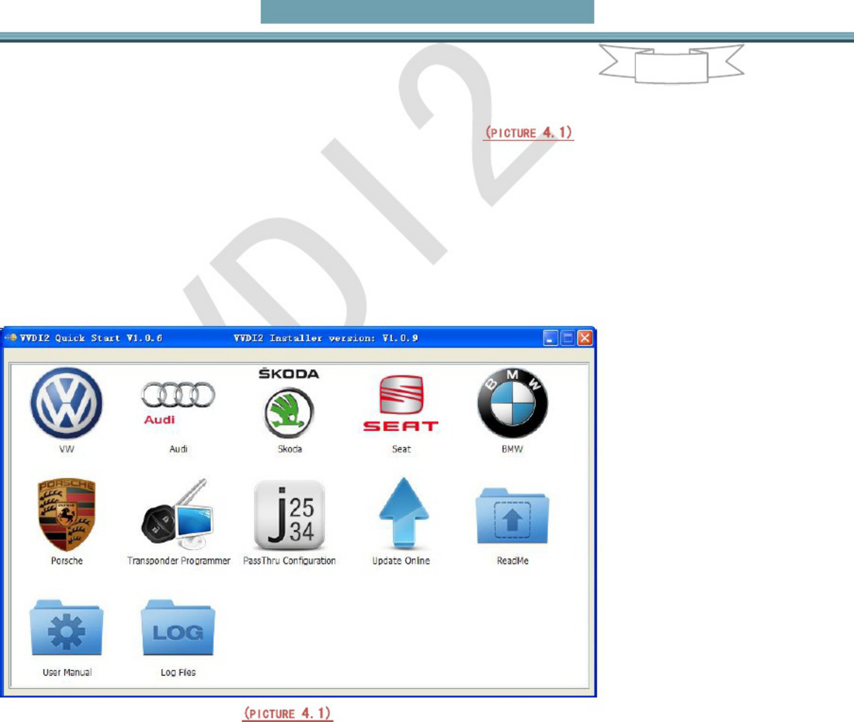Click 'VVDI2 Quick Start V1.0.6' title text
The width and height of the screenshot is (854, 722).
(x=91, y=338)
